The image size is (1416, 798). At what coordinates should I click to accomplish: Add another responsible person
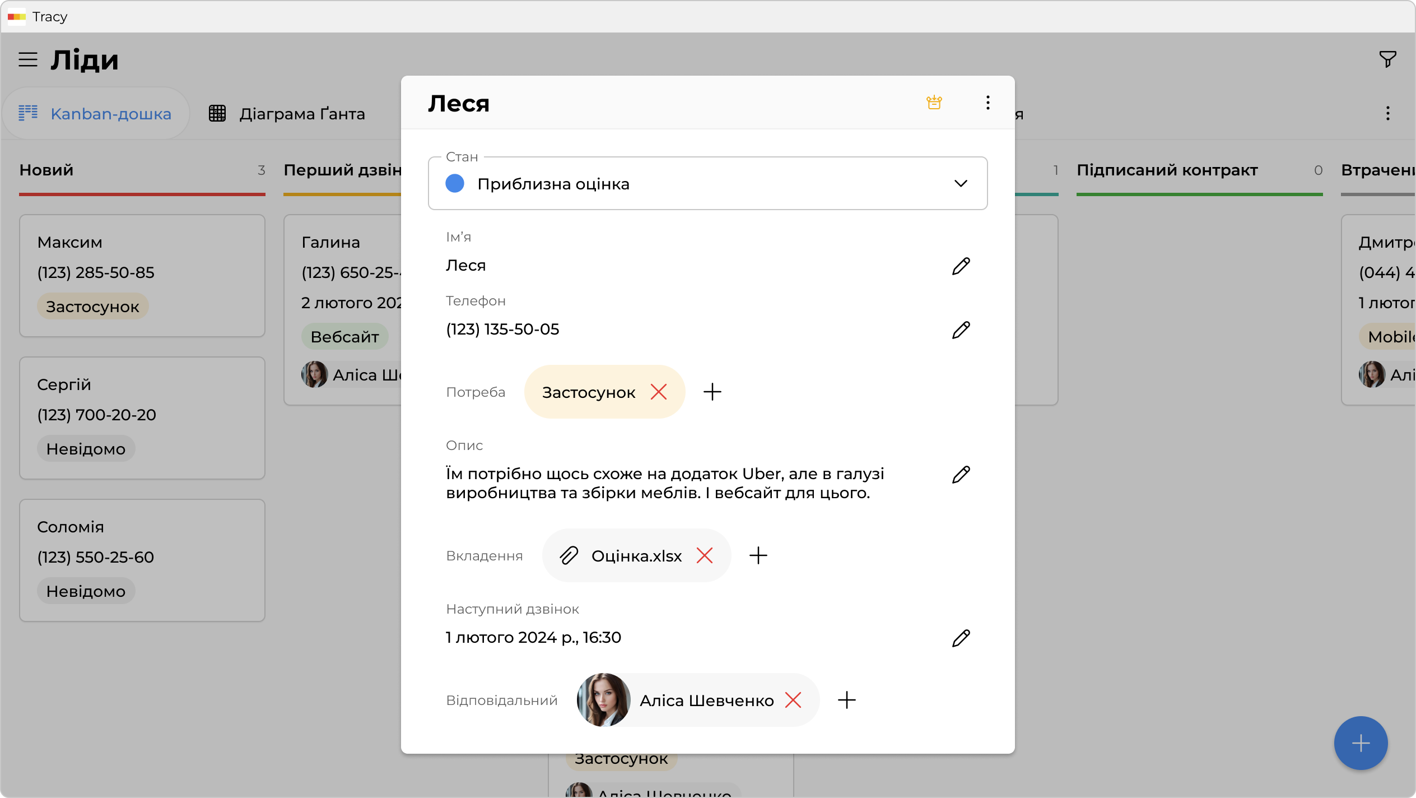tap(846, 700)
